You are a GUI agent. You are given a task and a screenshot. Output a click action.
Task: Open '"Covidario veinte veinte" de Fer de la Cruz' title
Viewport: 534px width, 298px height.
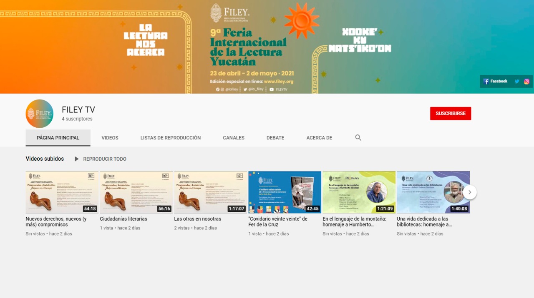(x=278, y=222)
